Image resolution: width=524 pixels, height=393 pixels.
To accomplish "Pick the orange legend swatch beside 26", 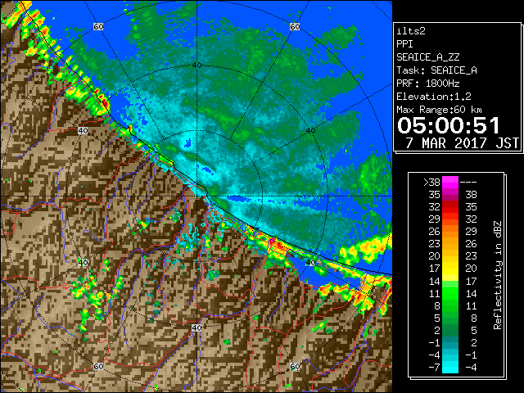I will coord(450,232).
